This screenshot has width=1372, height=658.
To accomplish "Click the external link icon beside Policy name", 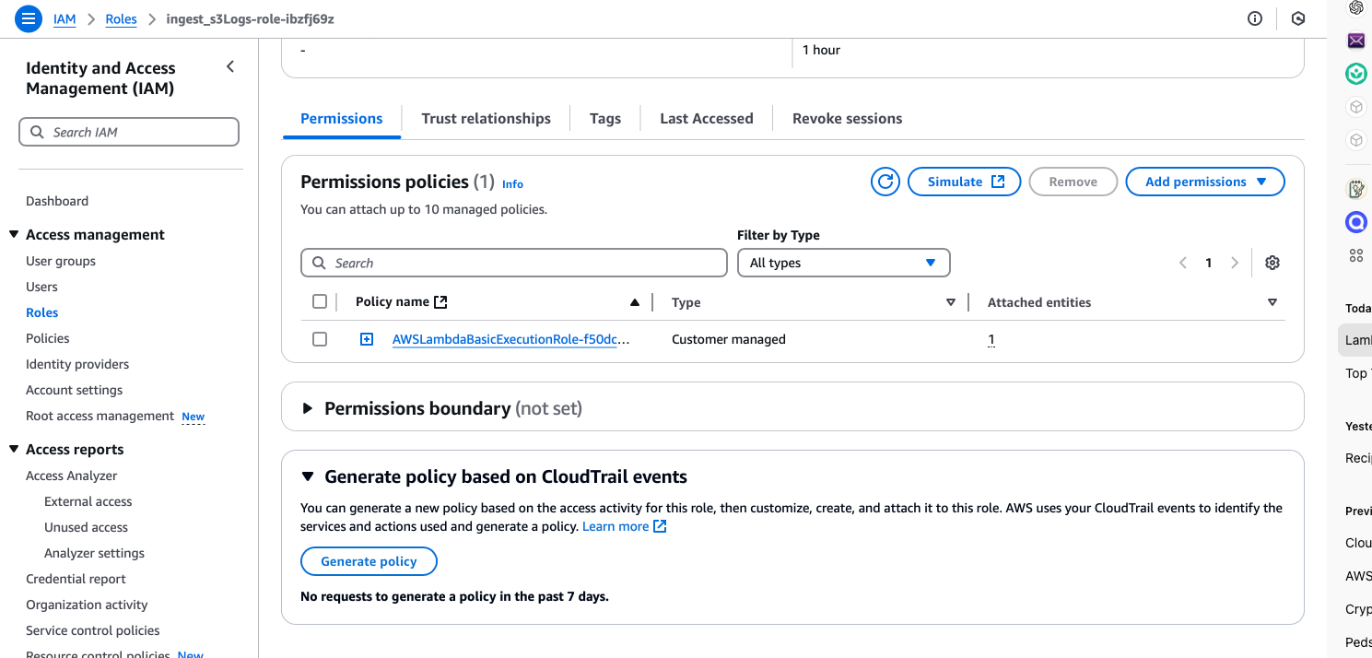I will click(440, 302).
